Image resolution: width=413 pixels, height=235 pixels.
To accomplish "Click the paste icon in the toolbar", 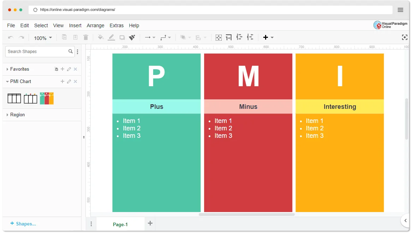I will [x=75, y=37].
